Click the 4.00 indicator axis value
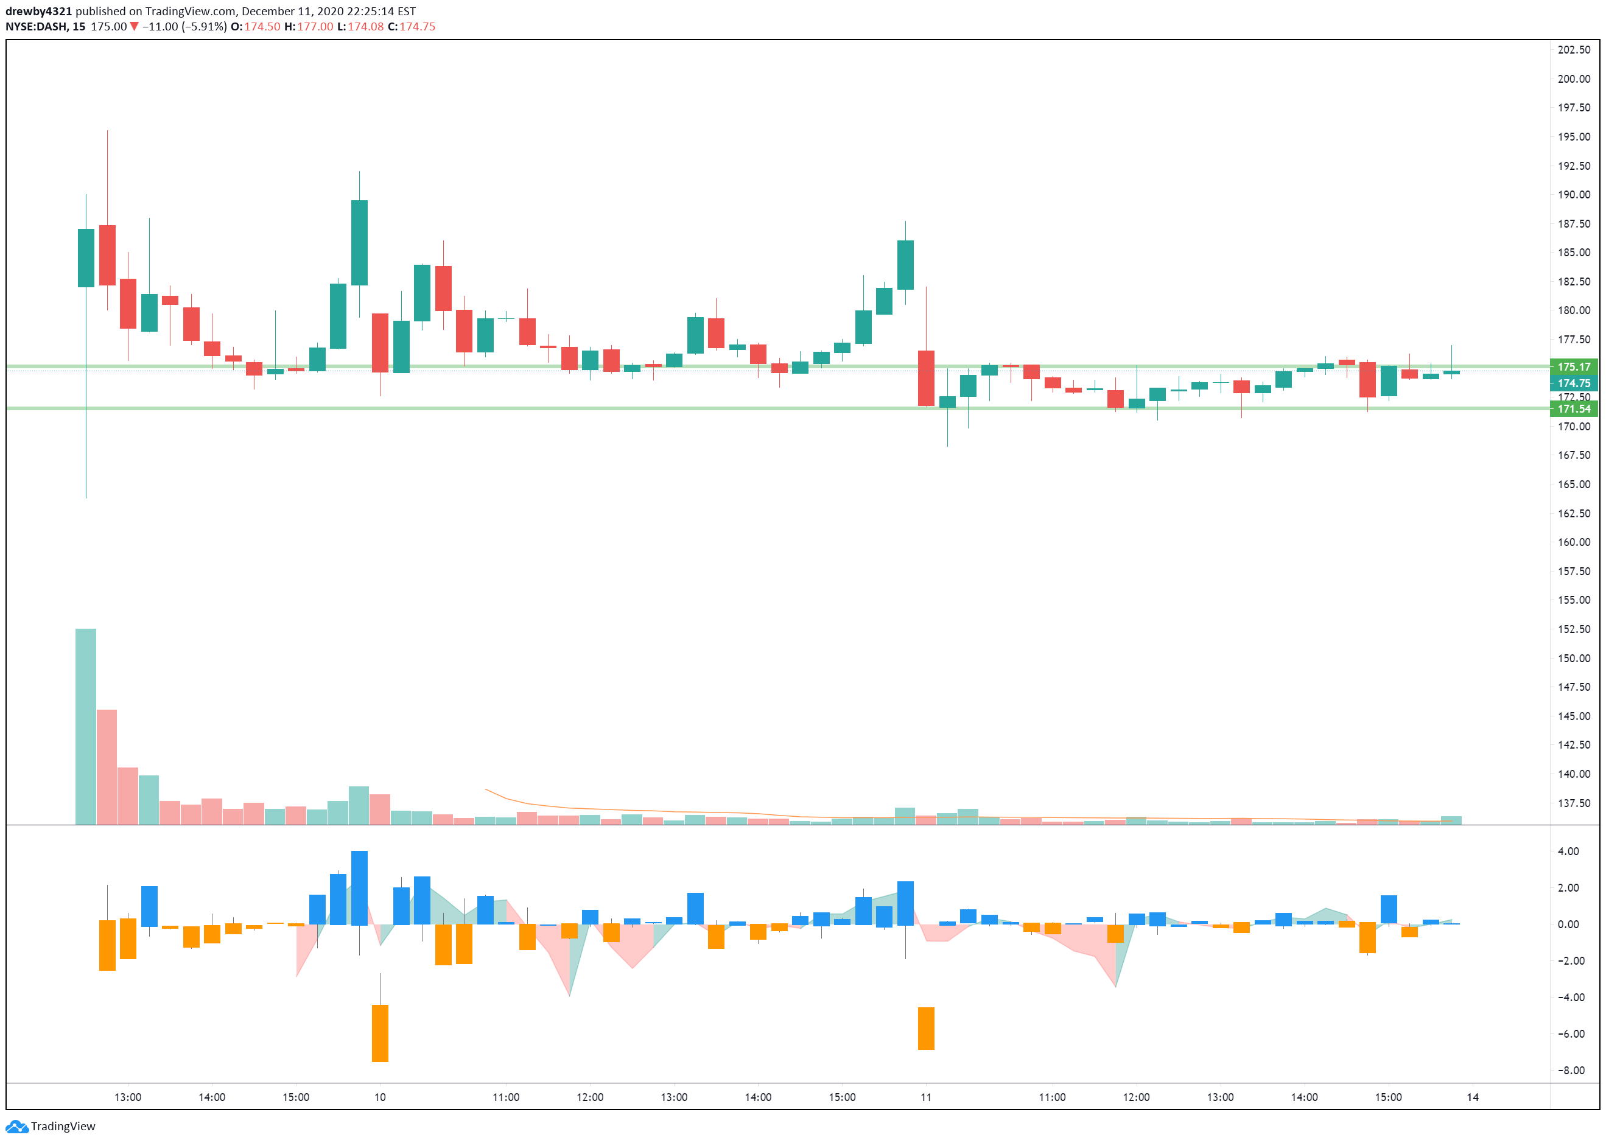 pyautogui.click(x=1568, y=851)
